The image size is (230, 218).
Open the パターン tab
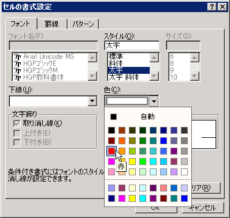click(83, 24)
